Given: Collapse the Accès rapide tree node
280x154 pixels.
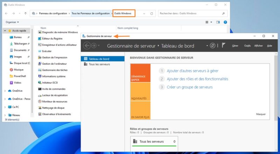Looking at the screenshot, I should (x=5, y=31).
